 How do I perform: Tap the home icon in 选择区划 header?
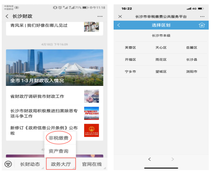(x=202, y=25)
